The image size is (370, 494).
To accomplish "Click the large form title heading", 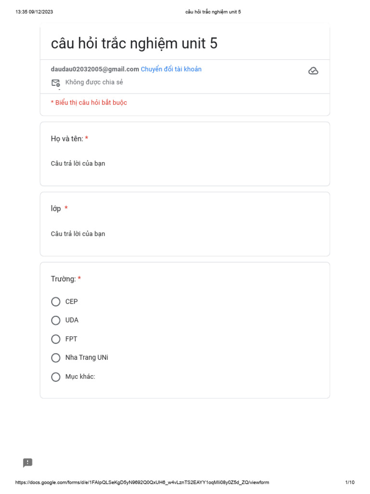I will (134, 43).
